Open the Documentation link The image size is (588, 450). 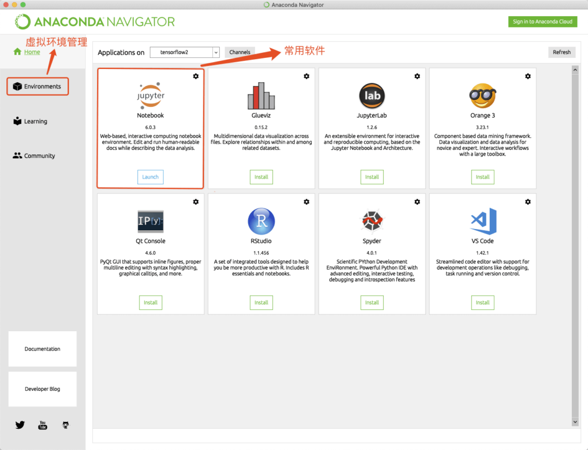tap(42, 349)
